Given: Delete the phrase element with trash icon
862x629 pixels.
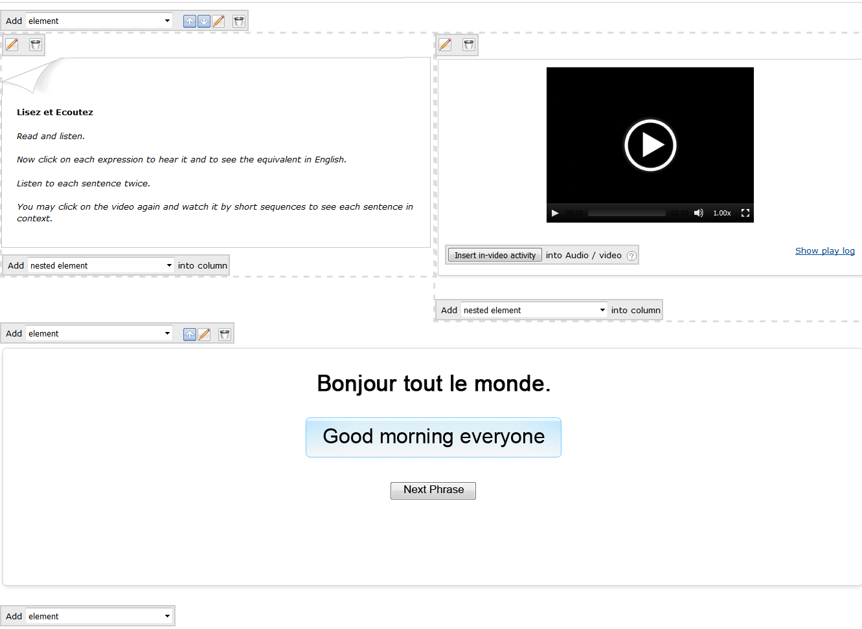Looking at the screenshot, I should [x=225, y=335].
